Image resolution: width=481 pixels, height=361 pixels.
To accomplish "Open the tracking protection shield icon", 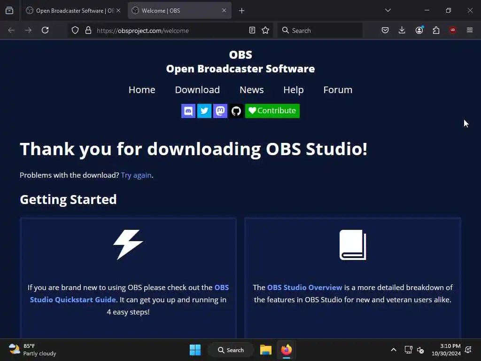I will pos(75,31).
